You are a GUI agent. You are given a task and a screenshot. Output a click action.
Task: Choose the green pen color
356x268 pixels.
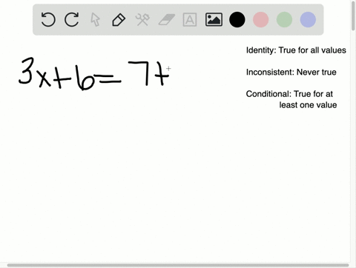click(x=284, y=19)
